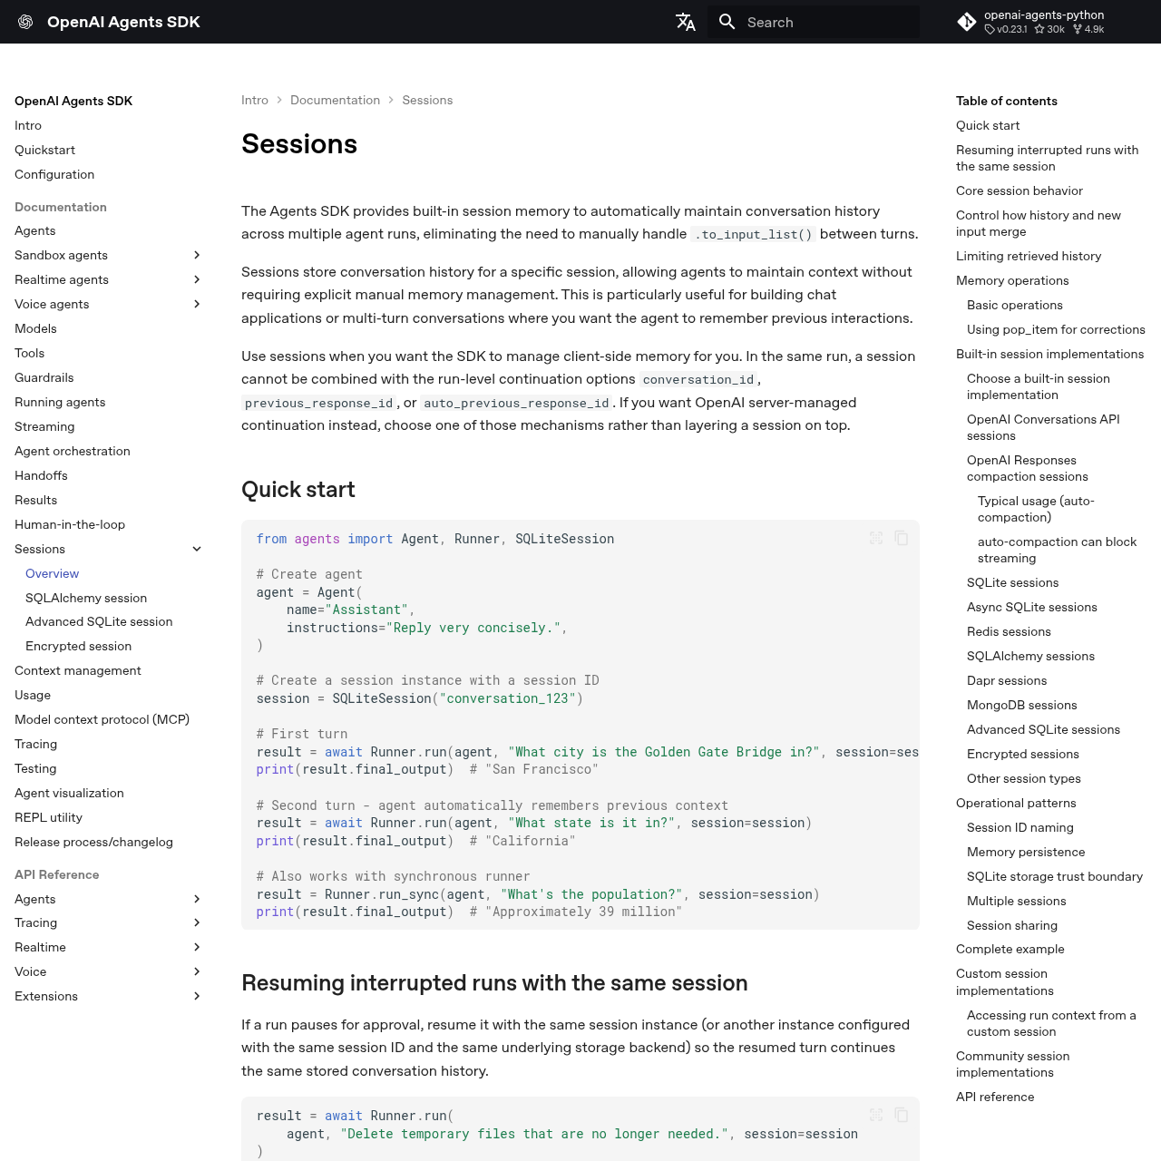The width and height of the screenshot is (1161, 1161).
Task: Expand API Reference Agents chevron
Action: point(197,900)
